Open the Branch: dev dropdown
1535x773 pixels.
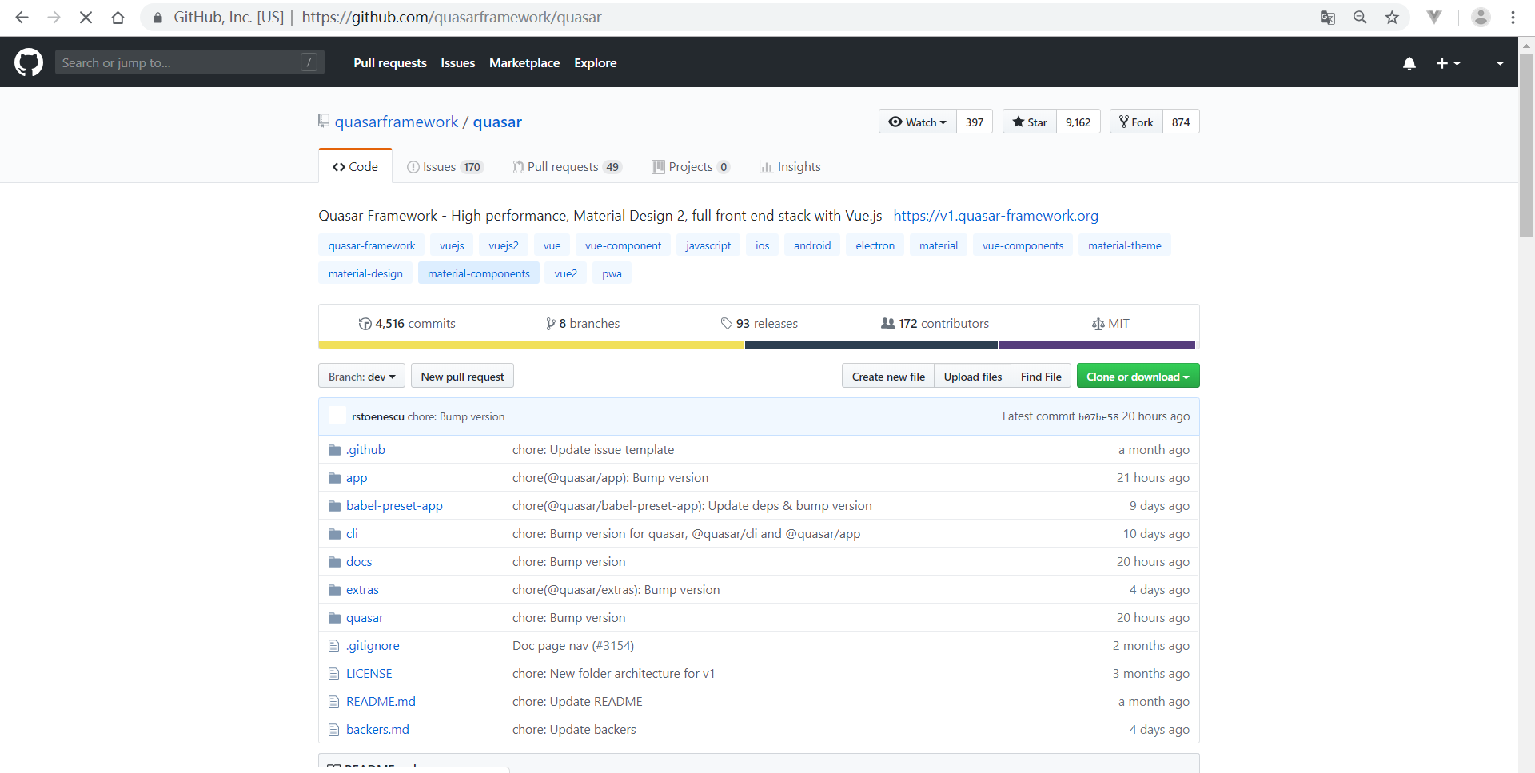pos(361,376)
